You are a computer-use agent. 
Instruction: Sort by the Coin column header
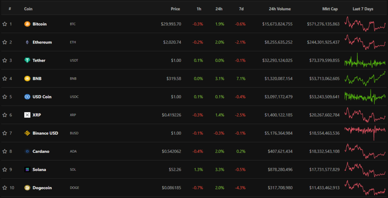click(28, 9)
